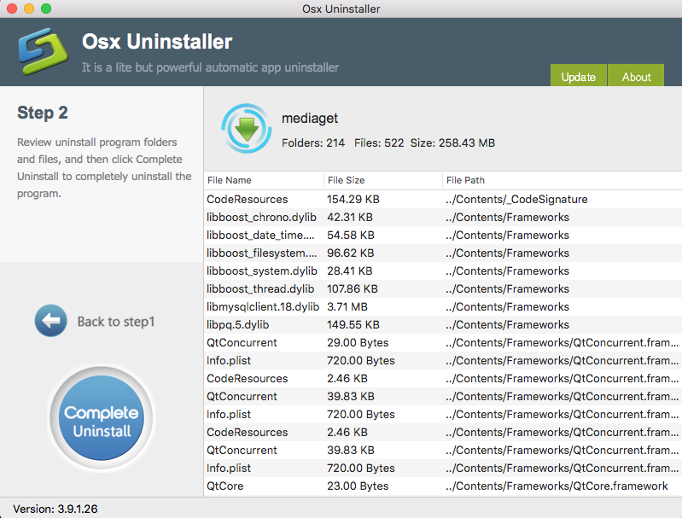The image size is (682, 518).
Task: Click the 154.29 KB size cell
Action: 353,199
